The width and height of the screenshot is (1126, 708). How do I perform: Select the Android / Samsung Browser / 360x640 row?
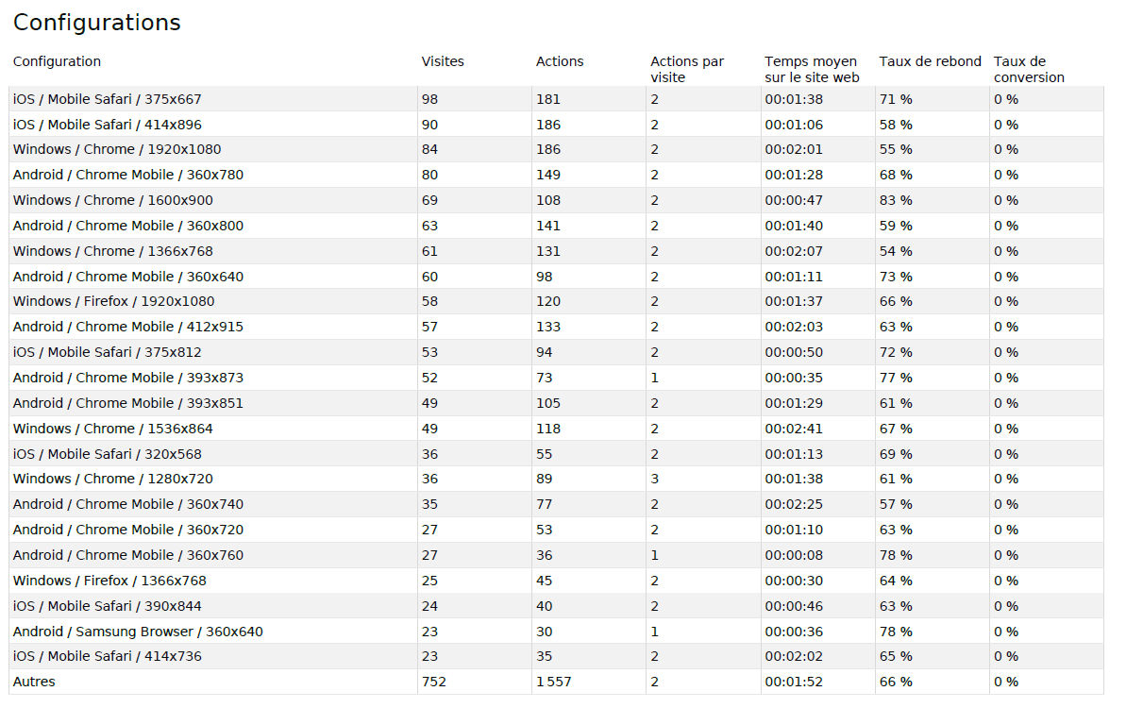pos(138,632)
